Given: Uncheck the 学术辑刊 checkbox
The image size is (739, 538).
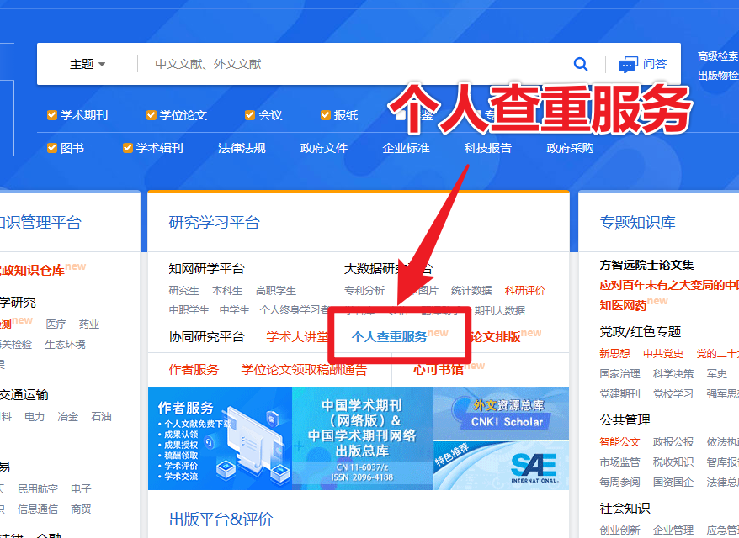Looking at the screenshot, I should point(127,148).
